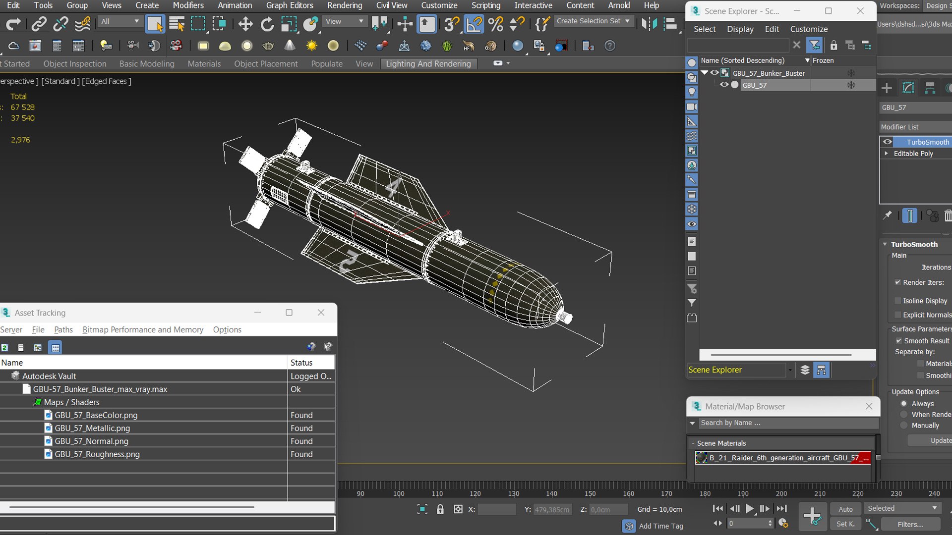Viewport: 952px width, 535px height.
Task: Click the Cone primitive icon
Action: click(x=290, y=46)
